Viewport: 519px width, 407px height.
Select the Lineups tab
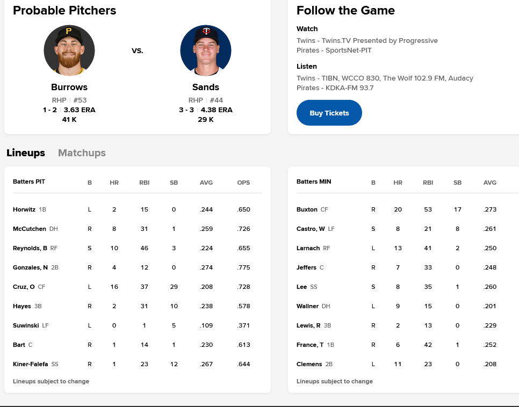pyautogui.click(x=26, y=153)
